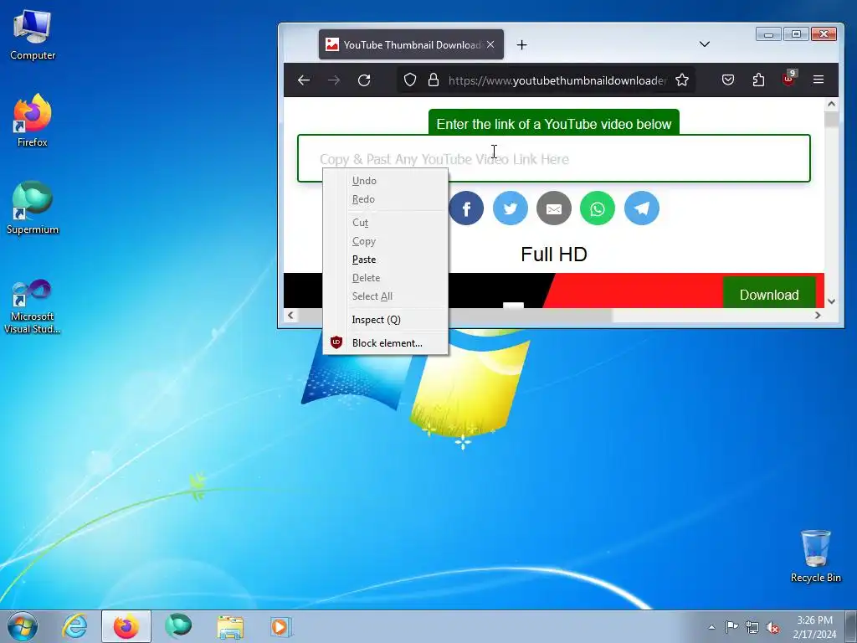Select the Firefox desktop shortcut
Viewport: 857px width, 643px height.
click(x=33, y=121)
